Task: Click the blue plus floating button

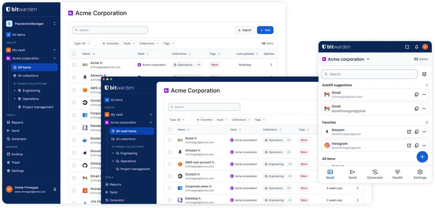Action: pyautogui.click(x=422, y=157)
